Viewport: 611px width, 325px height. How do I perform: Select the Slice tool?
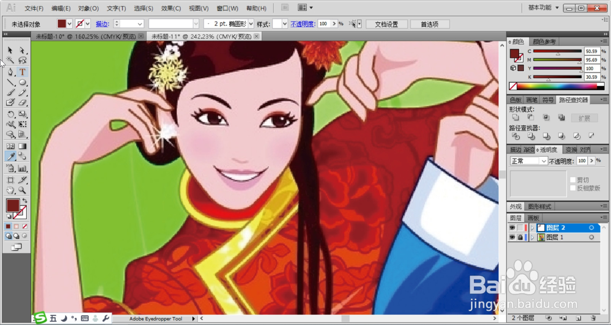[22, 180]
